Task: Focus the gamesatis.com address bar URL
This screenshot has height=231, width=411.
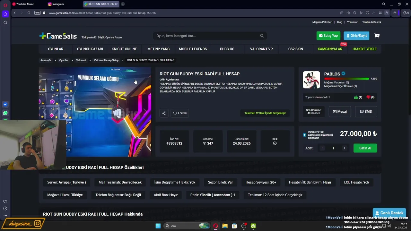Action: [x=102, y=13]
